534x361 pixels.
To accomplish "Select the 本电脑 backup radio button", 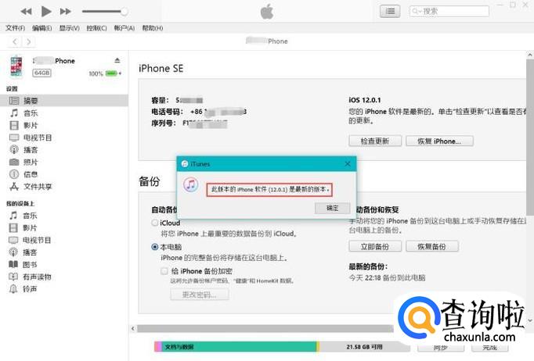I will [155, 247].
